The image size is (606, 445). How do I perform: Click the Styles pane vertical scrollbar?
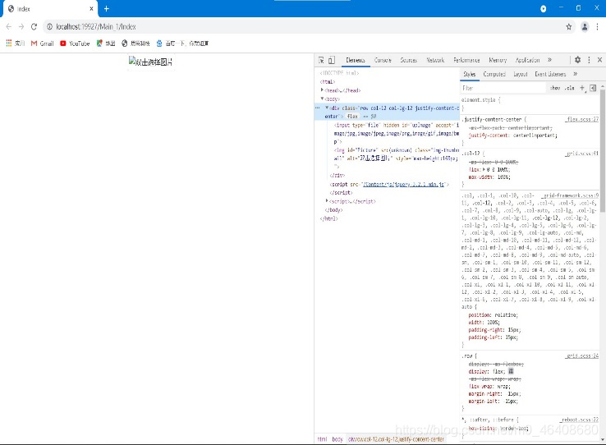(602, 150)
